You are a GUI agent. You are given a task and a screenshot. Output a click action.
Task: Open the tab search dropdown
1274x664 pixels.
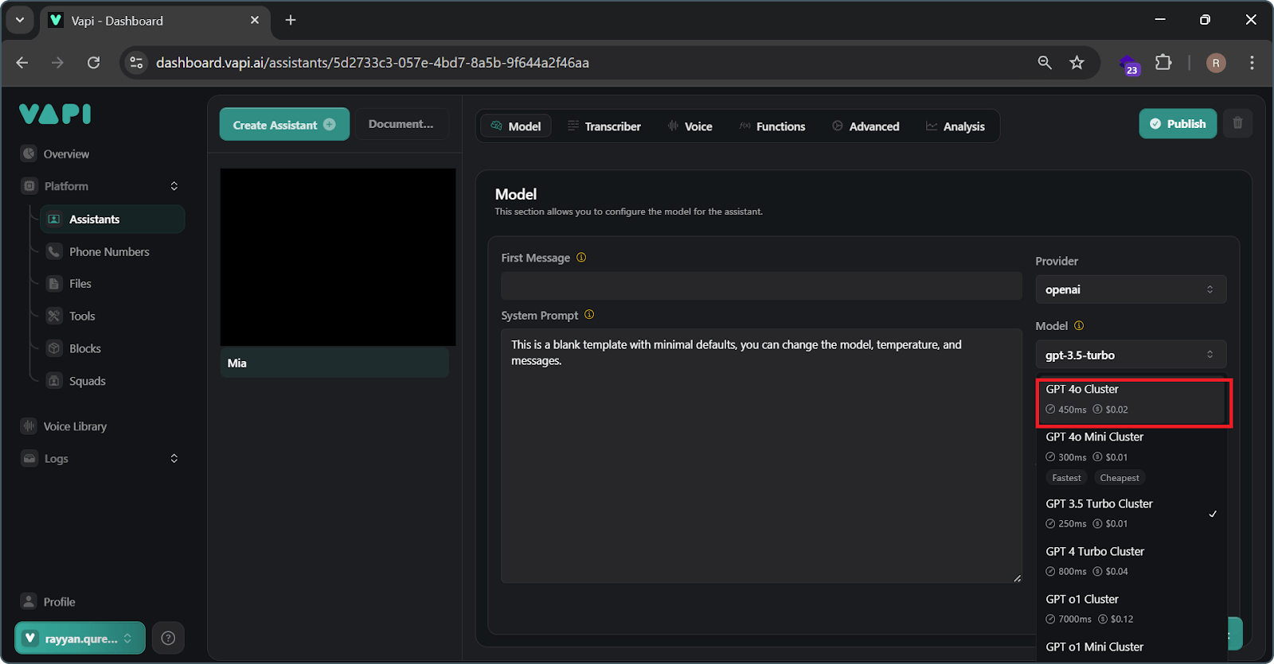tap(20, 20)
